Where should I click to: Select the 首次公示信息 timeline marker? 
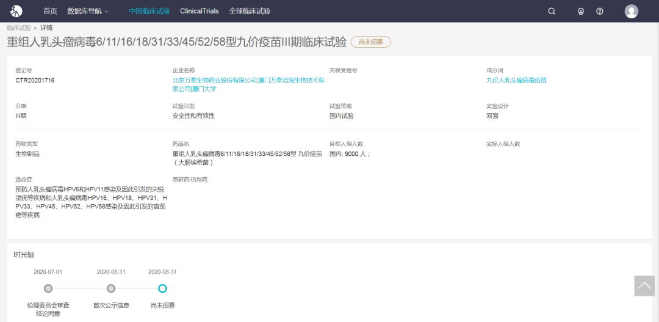click(x=111, y=288)
